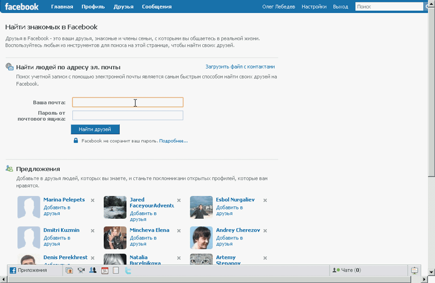Open Marina Pelepets avatar thumbnail
The width and height of the screenshot is (435, 283).
(x=29, y=207)
